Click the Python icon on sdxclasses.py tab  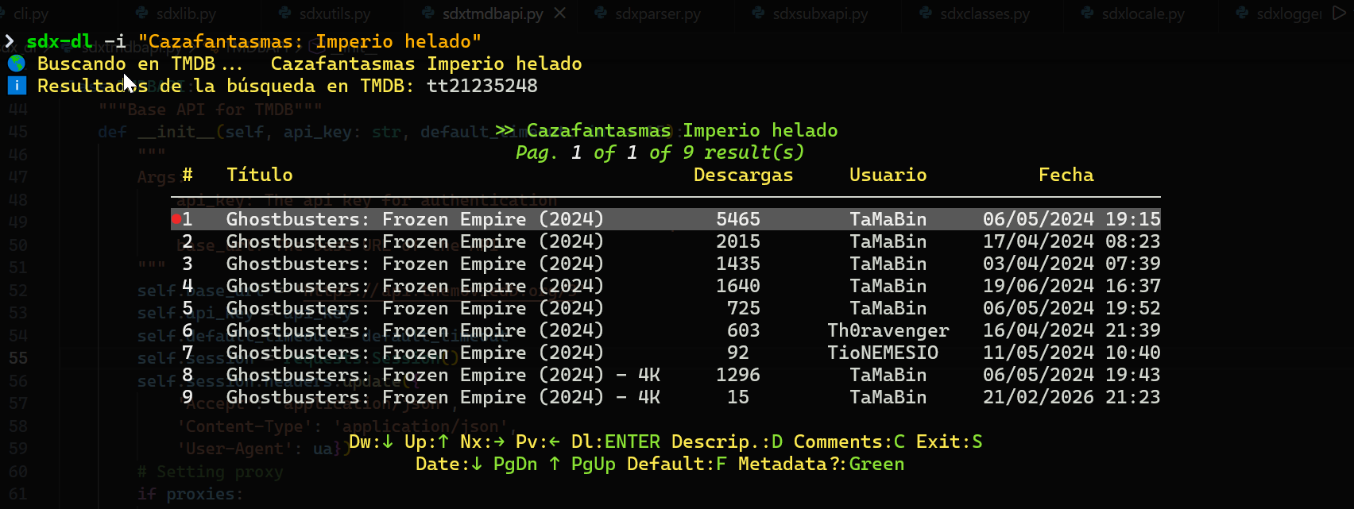tap(927, 13)
